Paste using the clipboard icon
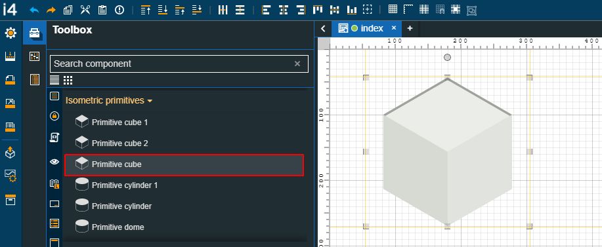The height and width of the screenshot is (247, 602). [102, 10]
